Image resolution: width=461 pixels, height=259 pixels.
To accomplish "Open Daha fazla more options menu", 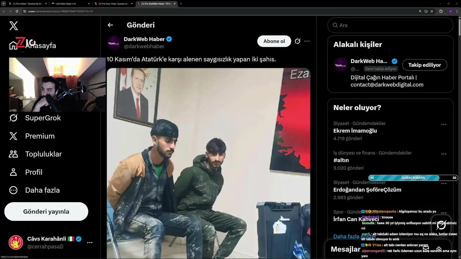I will [x=34, y=190].
